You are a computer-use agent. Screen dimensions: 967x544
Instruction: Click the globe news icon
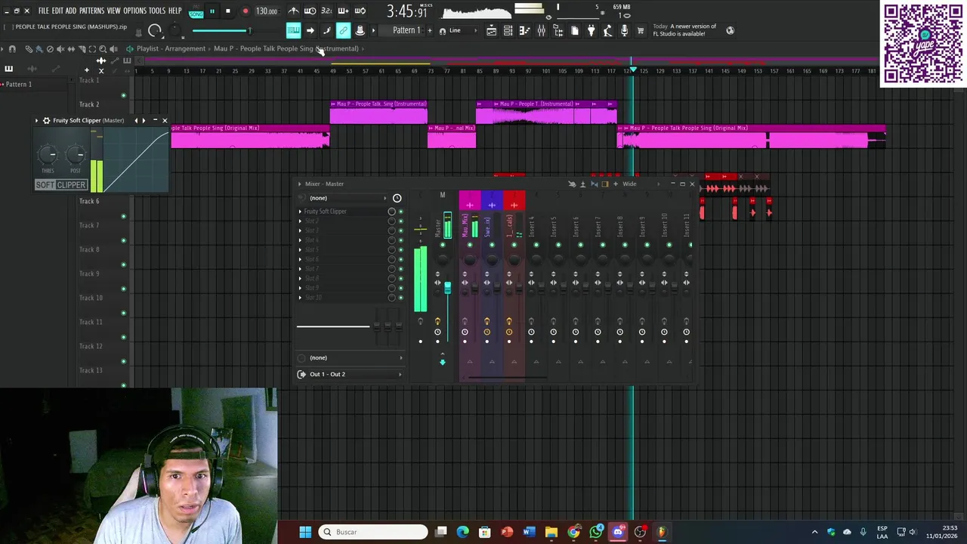pos(730,30)
